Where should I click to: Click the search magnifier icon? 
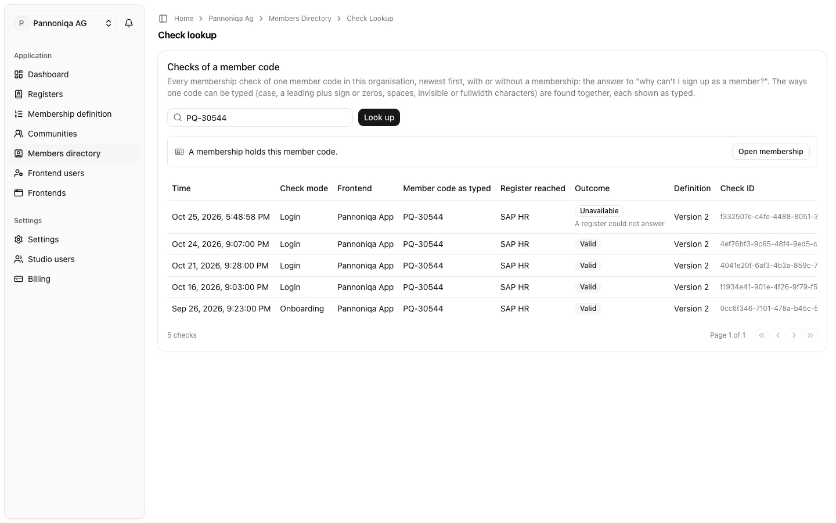point(178,117)
